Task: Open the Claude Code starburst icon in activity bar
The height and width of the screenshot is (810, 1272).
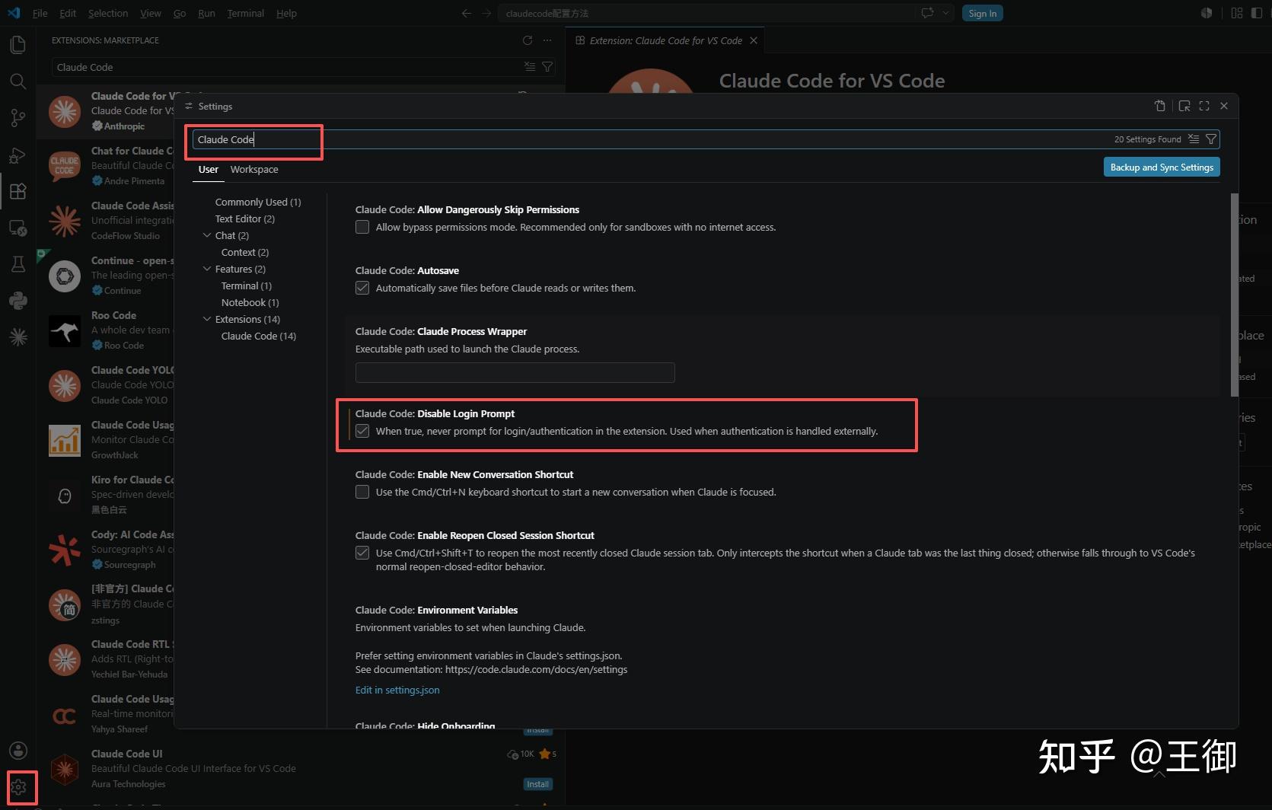Action: pos(18,337)
